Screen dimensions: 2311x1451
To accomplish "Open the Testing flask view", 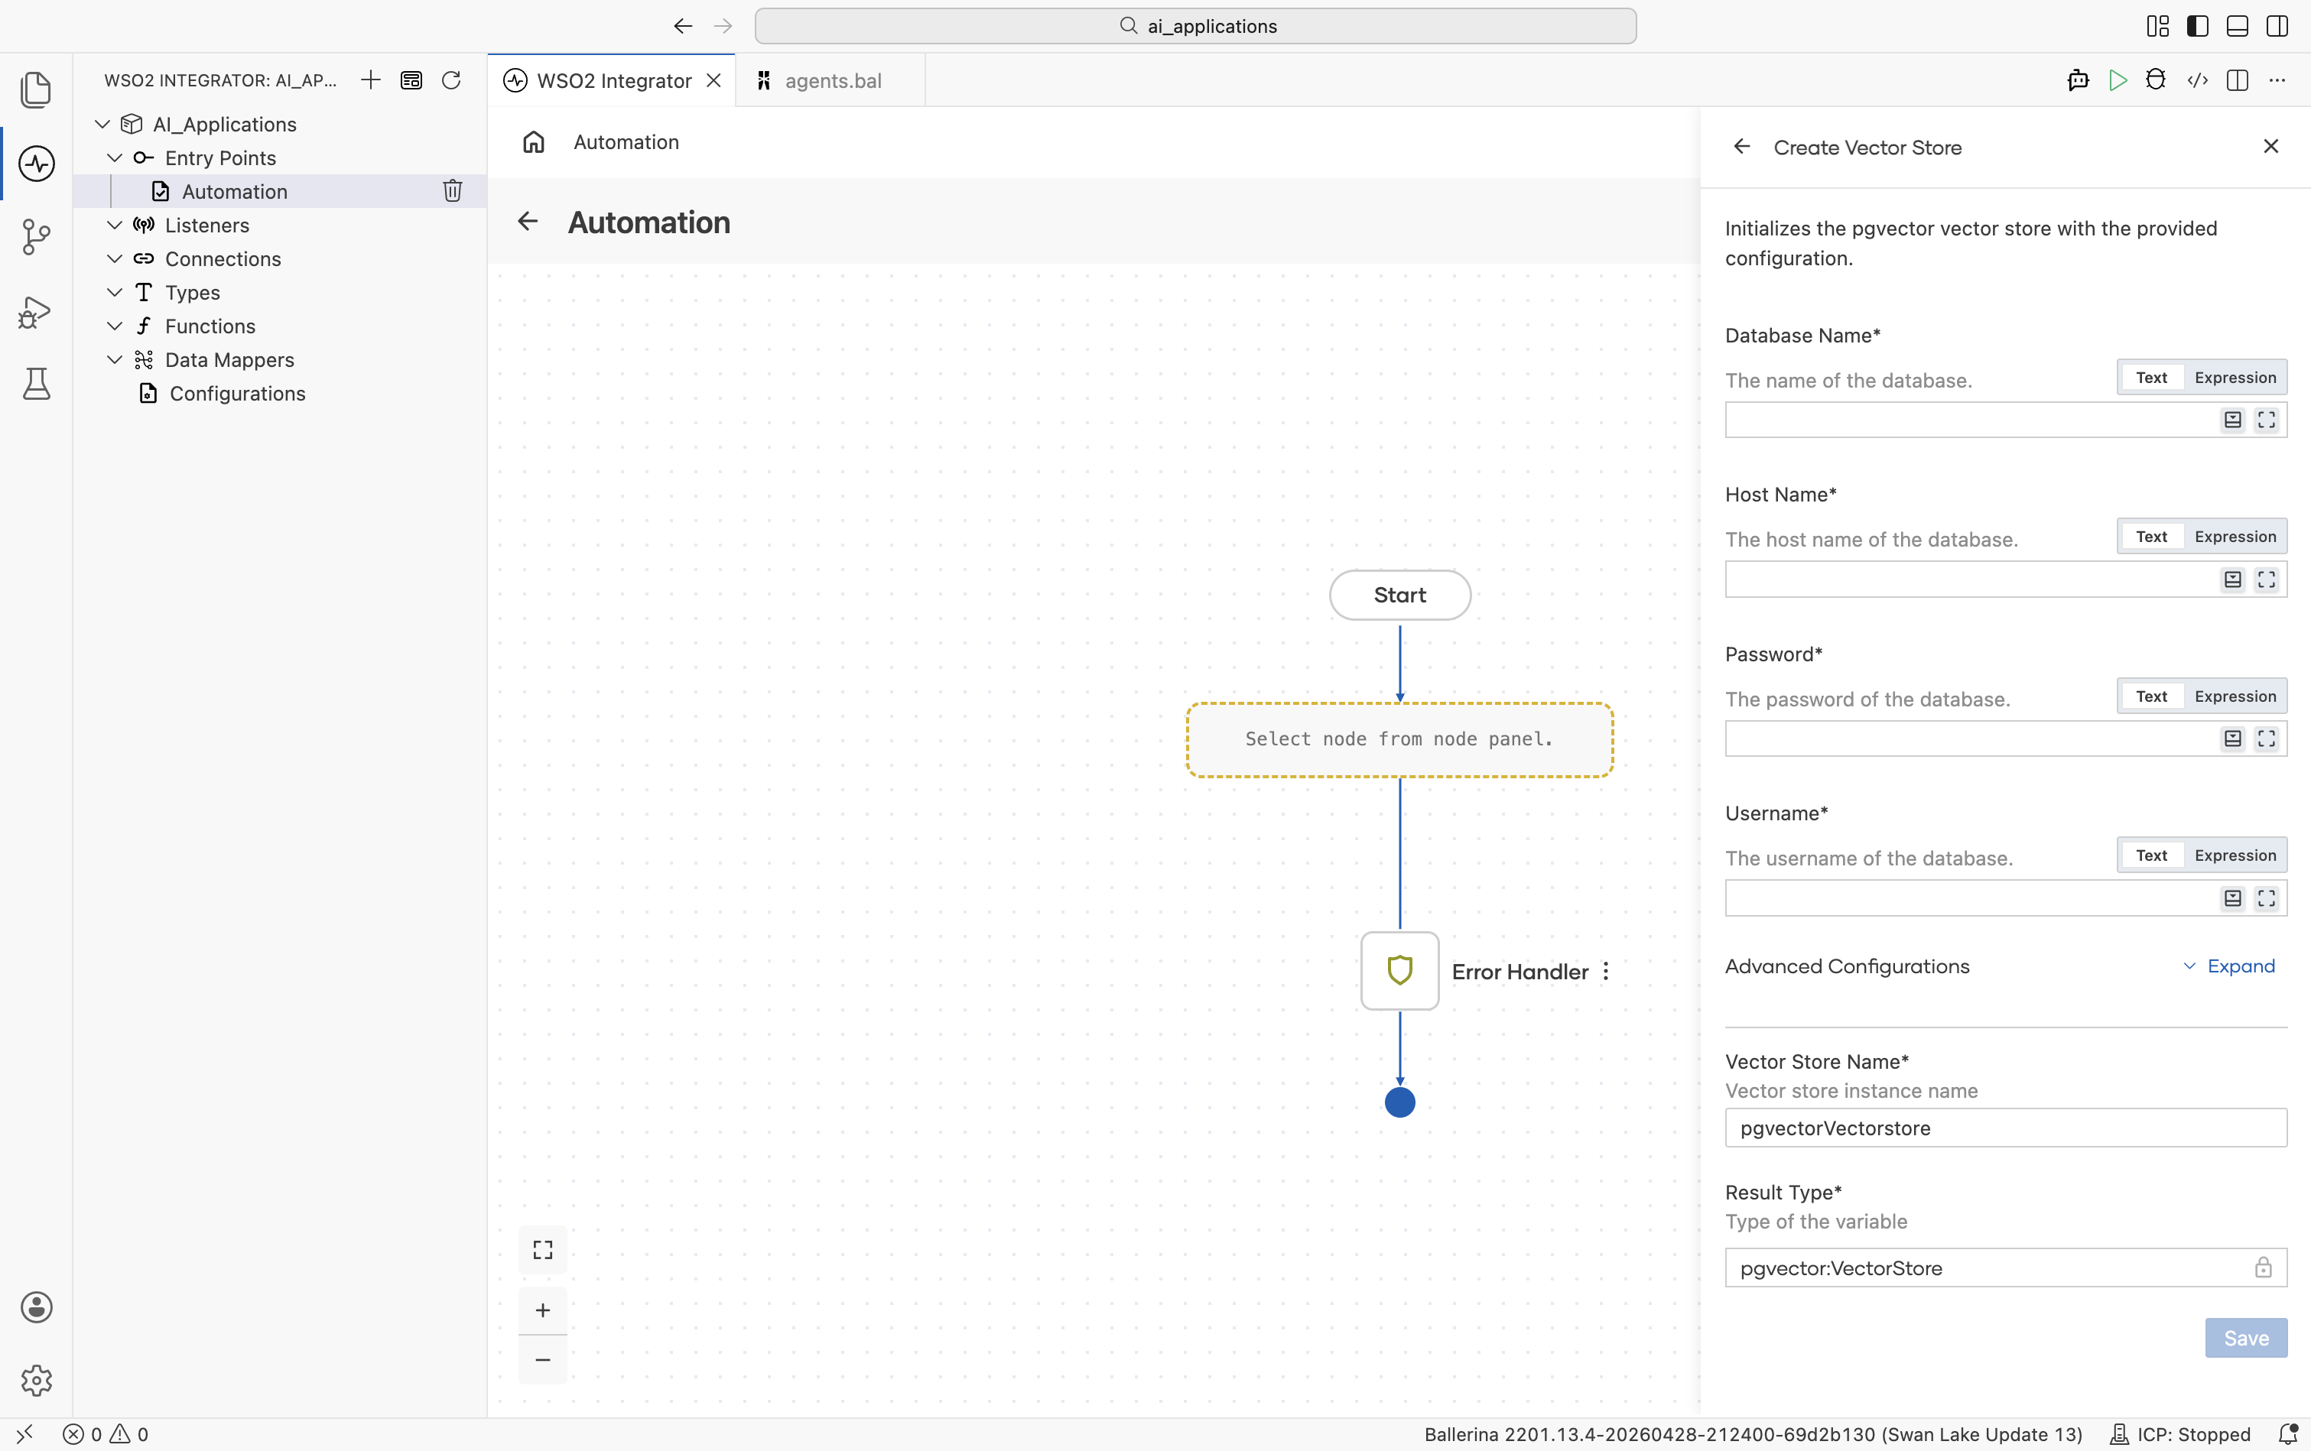I will pos(35,384).
